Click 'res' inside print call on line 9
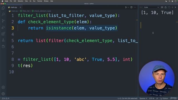This screenshot has width=178, height=100. pos(27,66)
